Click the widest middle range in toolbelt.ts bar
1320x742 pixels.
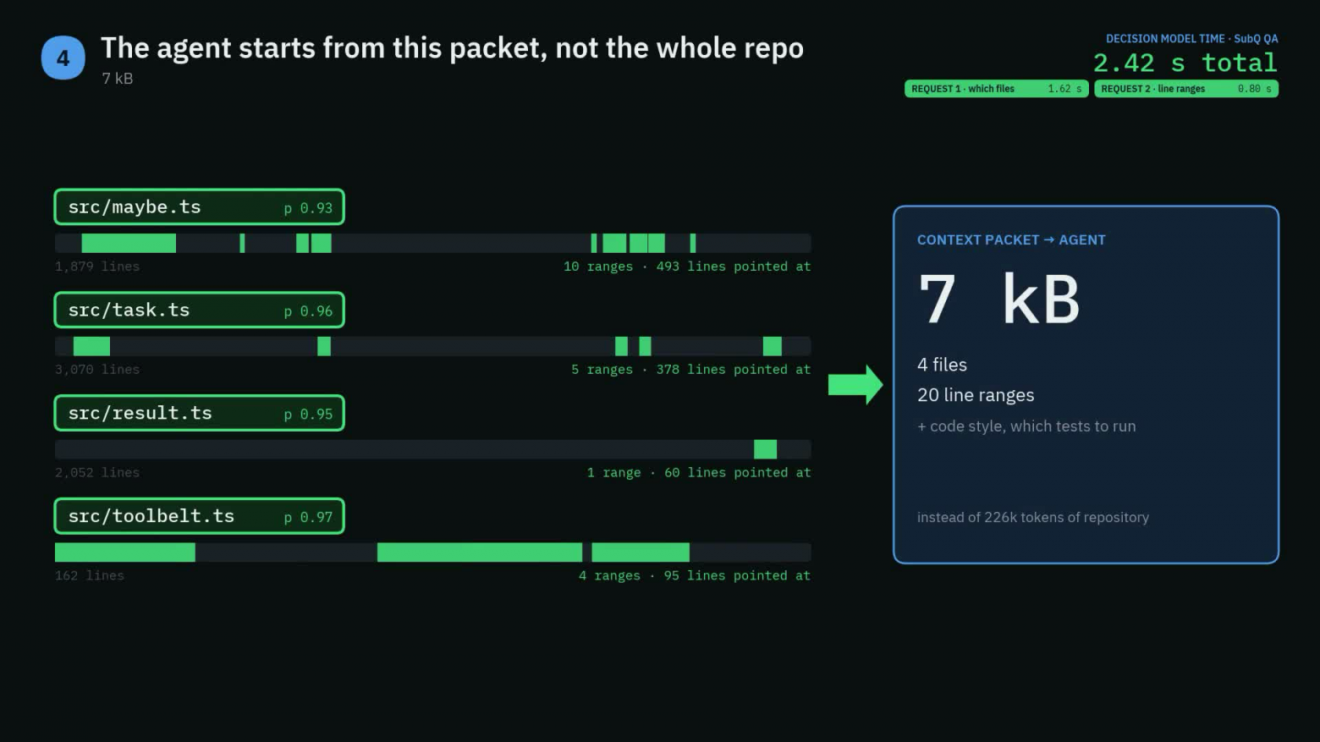tap(479, 552)
